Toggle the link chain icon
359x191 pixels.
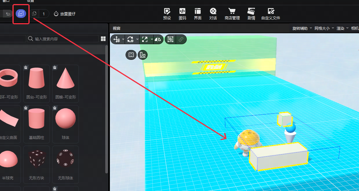pyautogui.click(x=181, y=39)
